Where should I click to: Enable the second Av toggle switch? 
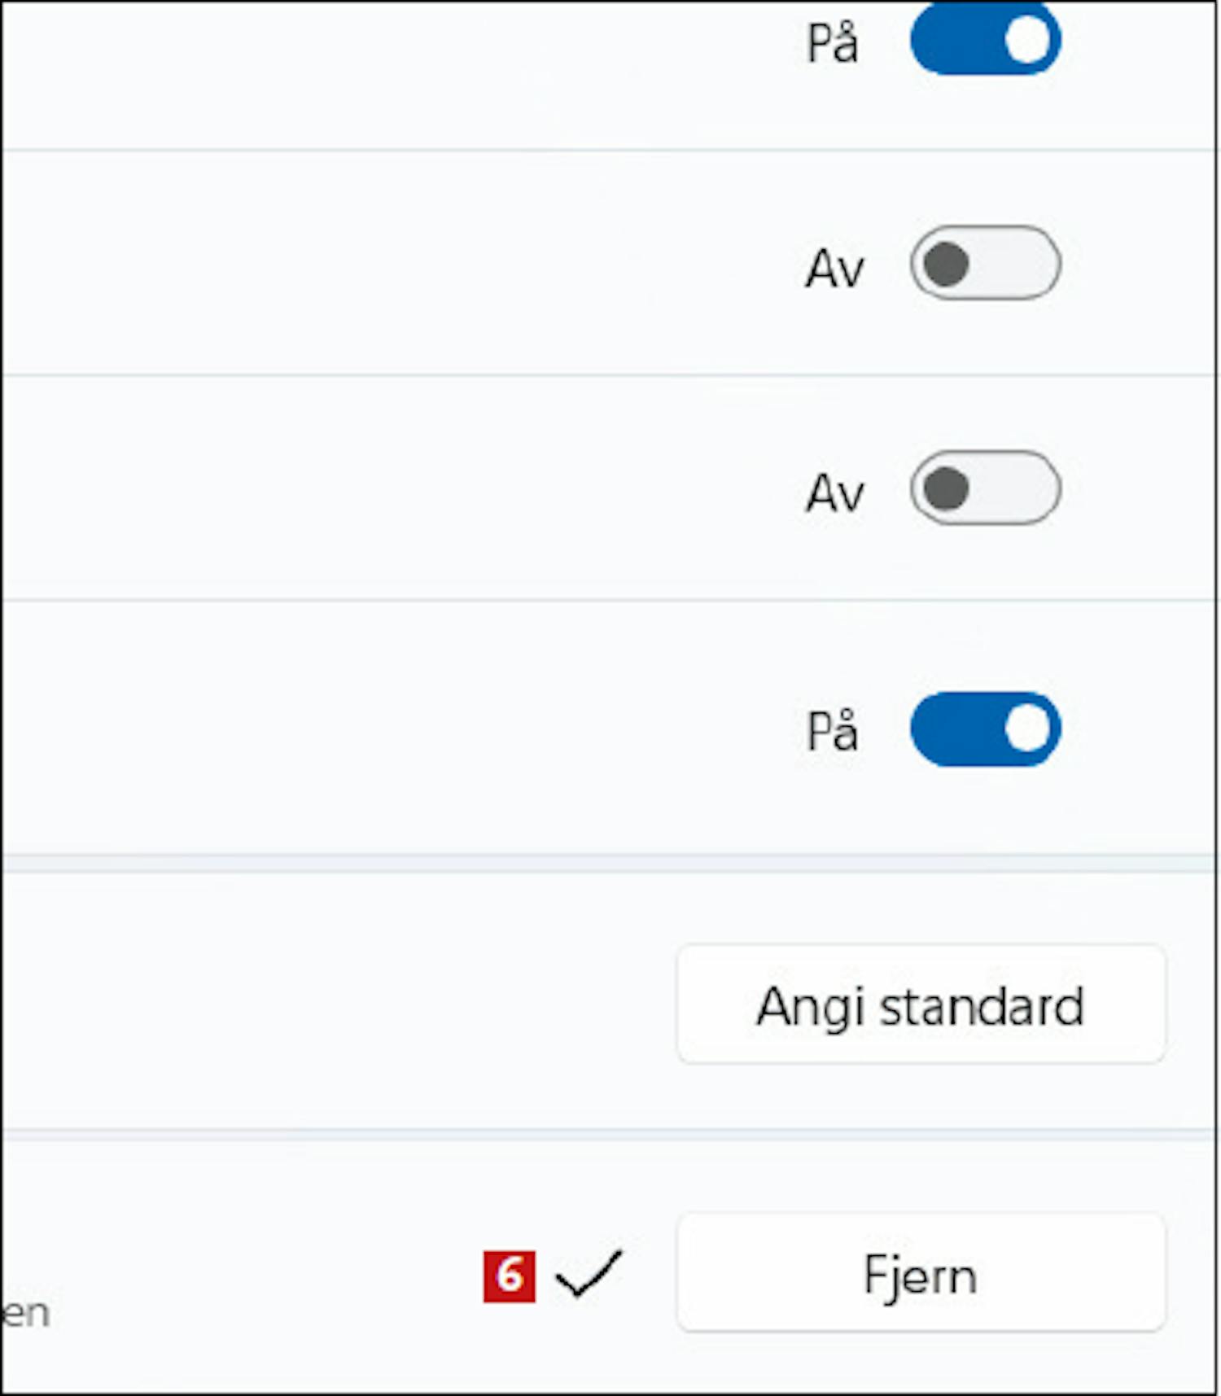click(x=985, y=488)
